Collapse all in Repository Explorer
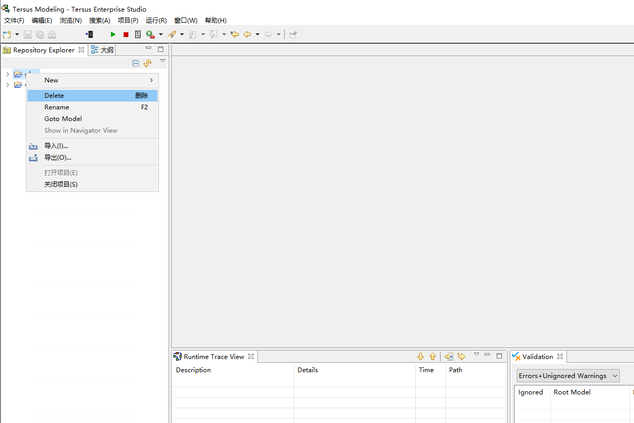This screenshot has height=423, width=634. coord(136,63)
